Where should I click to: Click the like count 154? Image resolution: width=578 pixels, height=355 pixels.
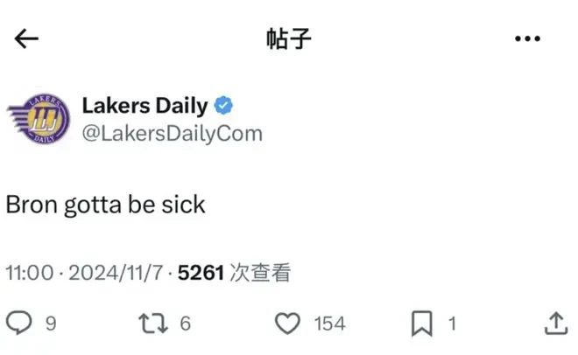pos(329,324)
